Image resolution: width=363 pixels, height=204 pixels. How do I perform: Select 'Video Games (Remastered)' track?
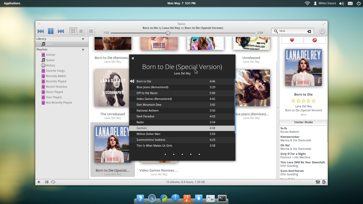pyautogui.click(x=182, y=99)
